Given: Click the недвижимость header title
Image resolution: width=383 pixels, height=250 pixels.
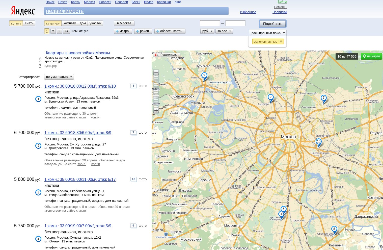Looking at the screenshot, I should click(x=65, y=11).
